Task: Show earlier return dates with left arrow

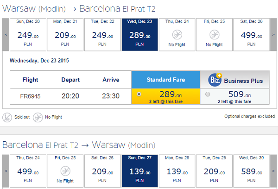Action: click(6, 171)
